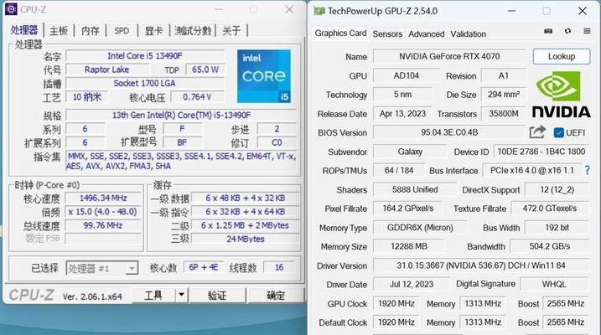Screen dimensions: 601x335
Task: Open the Validation tab in GPU-Z
Action: [468, 34]
